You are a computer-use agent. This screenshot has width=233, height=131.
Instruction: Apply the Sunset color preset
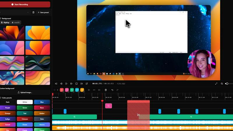[x=8, y=125]
